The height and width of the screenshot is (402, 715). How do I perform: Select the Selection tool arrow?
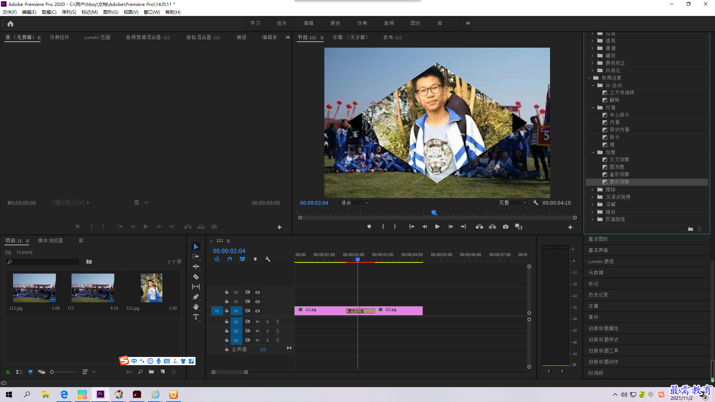click(x=196, y=247)
